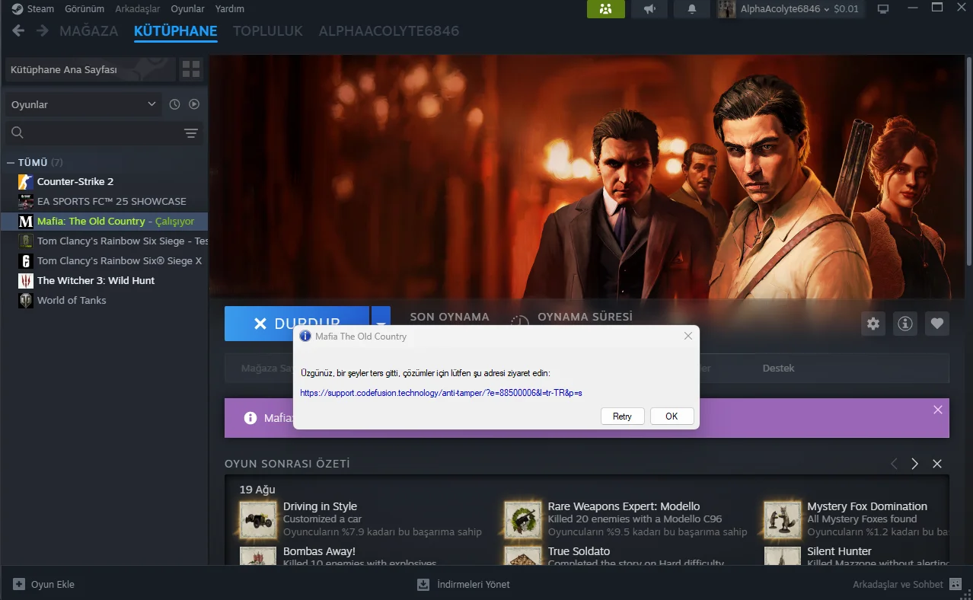Screen dimensions: 973x600
Task: Open the friends green icon button
Action: [605, 9]
